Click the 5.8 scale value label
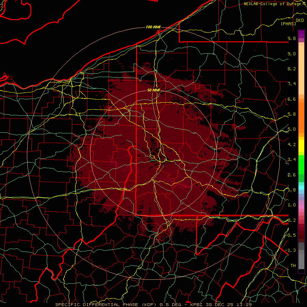 pos(292,114)
